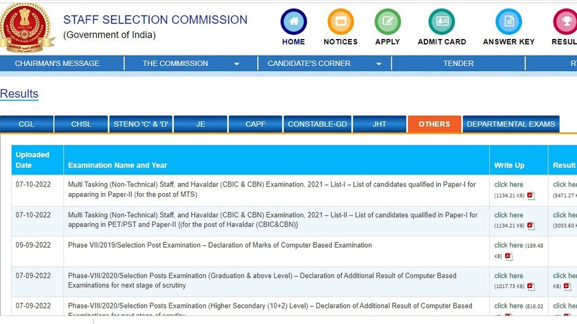The height and width of the screenshot is (324, 577).
Task: Click Write Up 'click here' for Havaldar List-II
Action: pyautogui.click(x=508, y=215)
